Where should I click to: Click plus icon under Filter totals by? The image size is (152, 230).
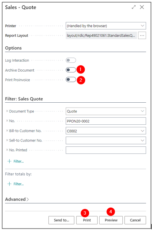[x=9, y=184]
